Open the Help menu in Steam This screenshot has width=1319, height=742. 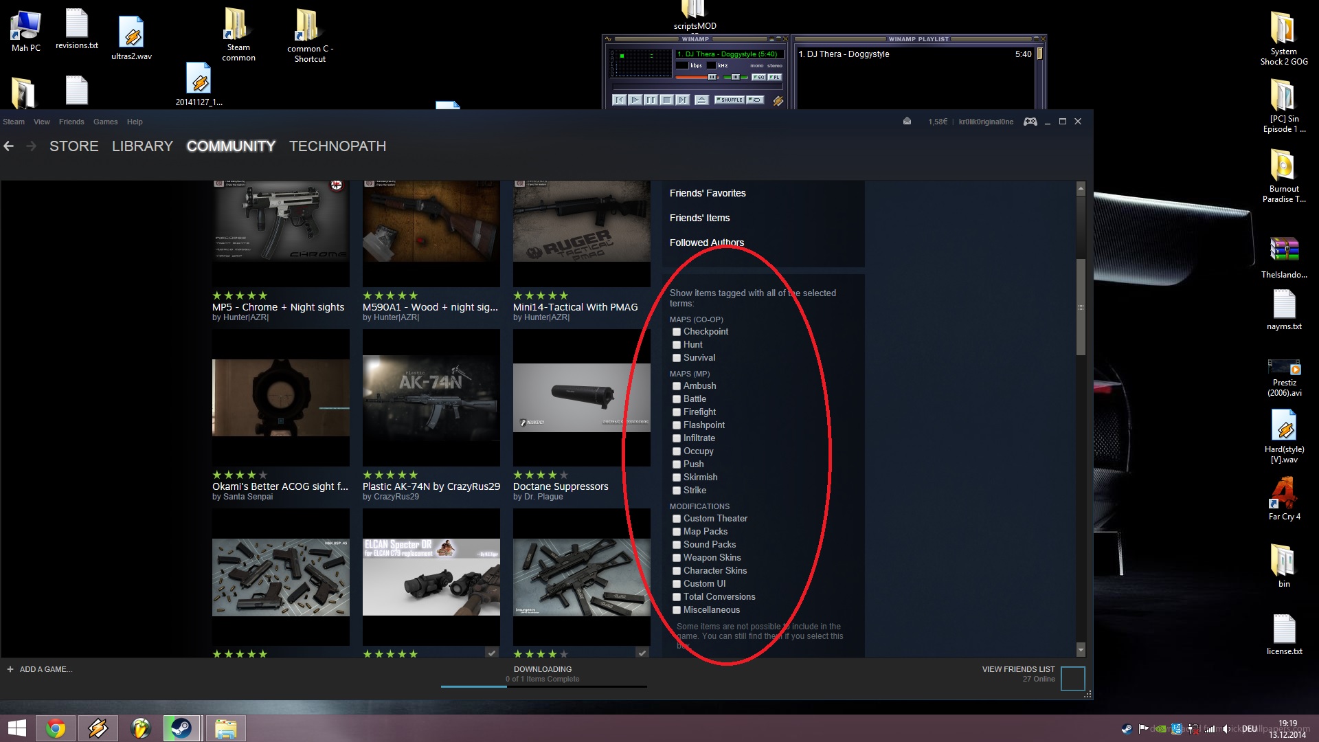click(x=135, y=122)
